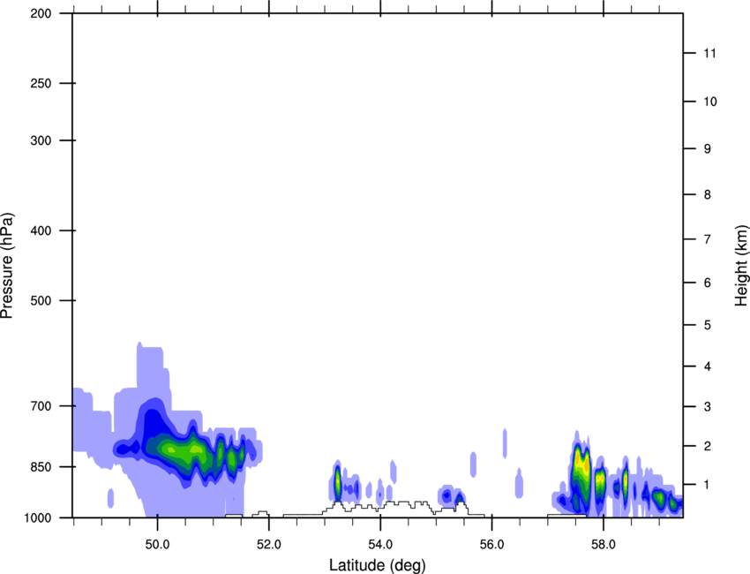Pick the 8 km height label
This screenshot has height=574, width=750.
[x=708, y=194]
